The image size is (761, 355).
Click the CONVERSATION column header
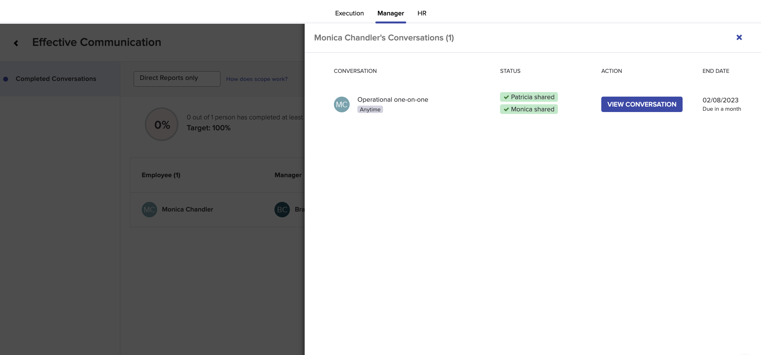pyautogui.click(x=355, y=71)
